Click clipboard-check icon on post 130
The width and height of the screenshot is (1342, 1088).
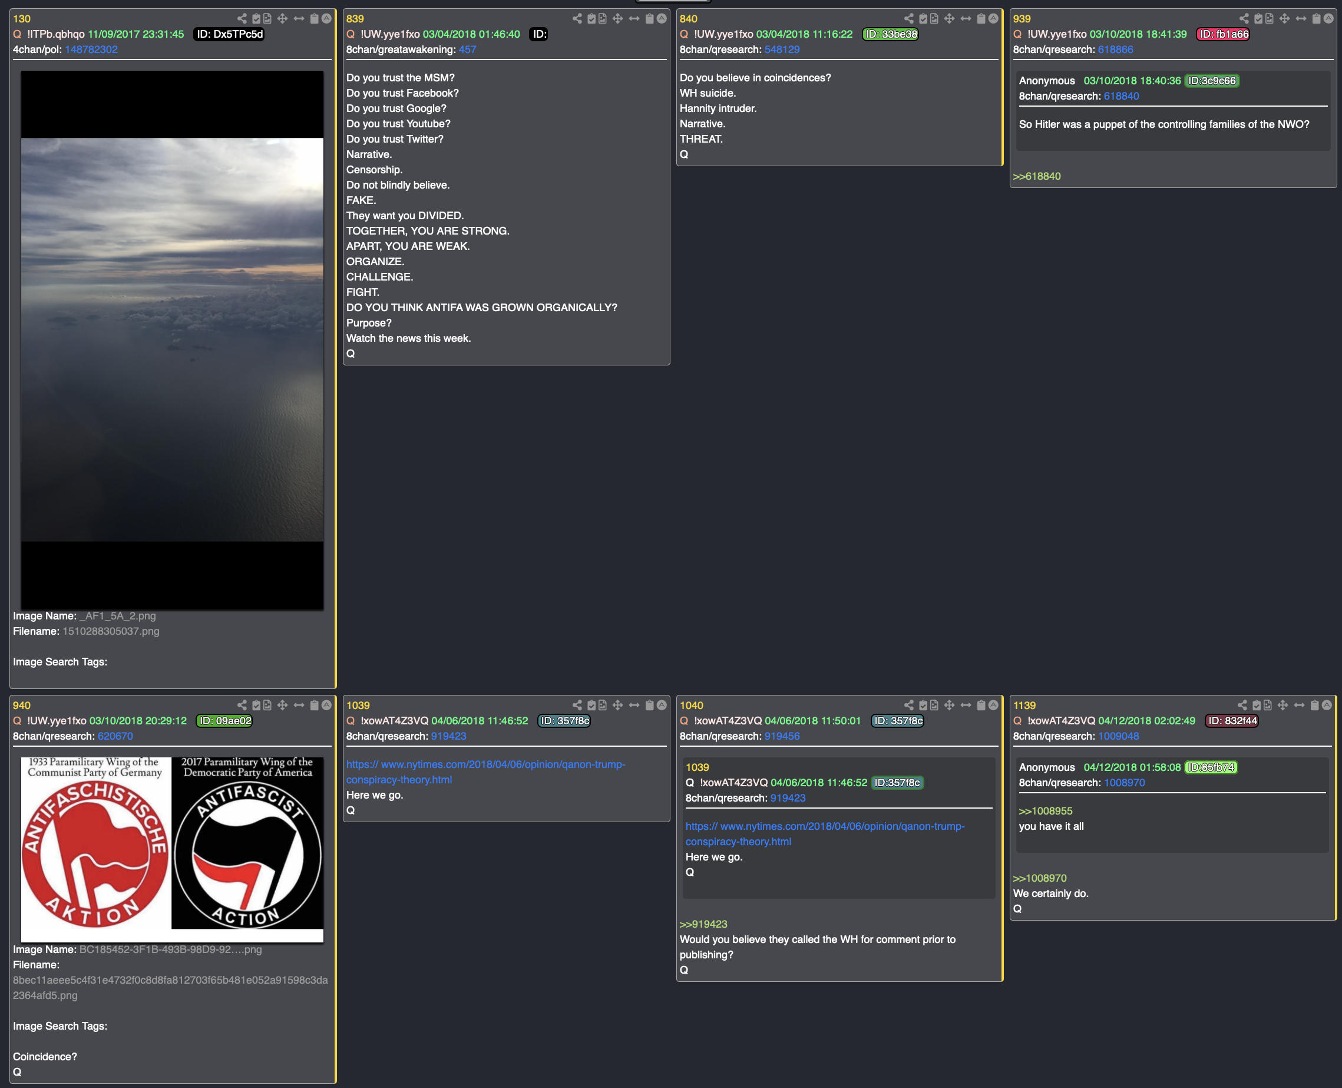[x=256, y=19]
